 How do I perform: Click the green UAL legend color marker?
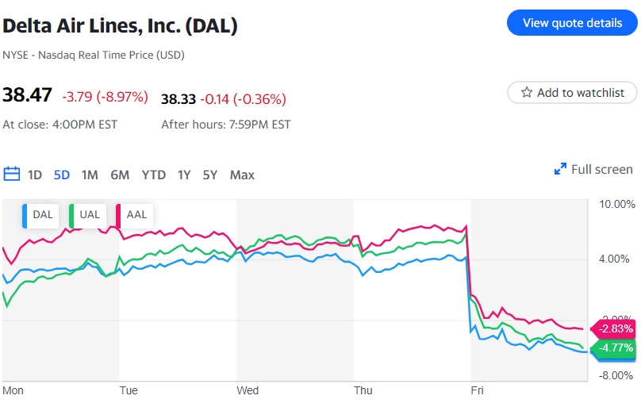pos(72,215)
